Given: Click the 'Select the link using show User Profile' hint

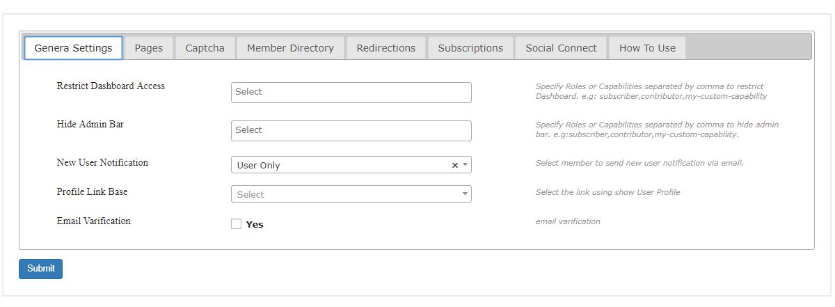Looking at the screenshot, I should tap(607, 192).
